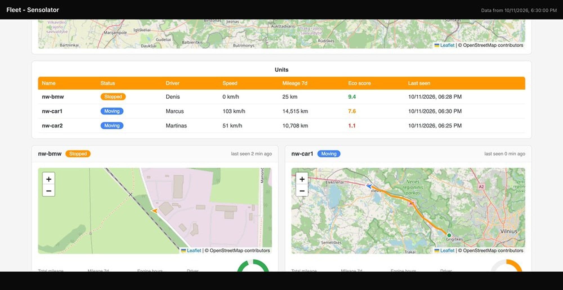Click the 10,708 km mileage value

tap(295, 126)
